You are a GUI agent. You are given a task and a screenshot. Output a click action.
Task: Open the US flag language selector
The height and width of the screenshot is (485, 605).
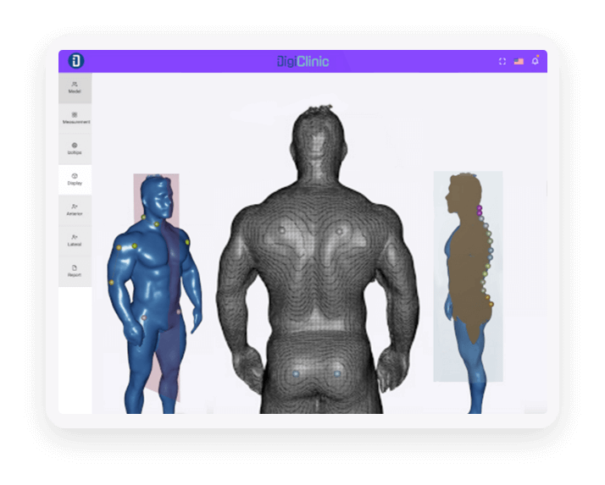[519, 61]
